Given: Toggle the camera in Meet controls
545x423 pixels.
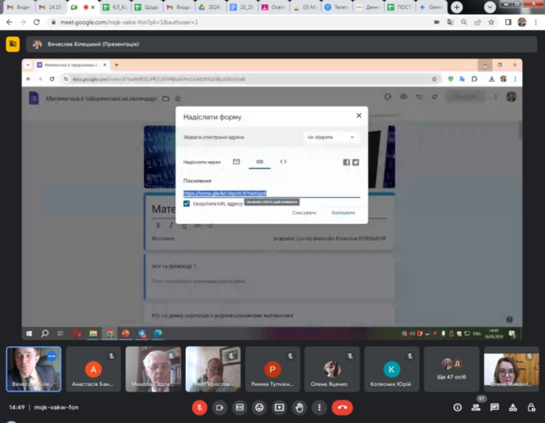Looking at the screenshot, I should [219, 407].
